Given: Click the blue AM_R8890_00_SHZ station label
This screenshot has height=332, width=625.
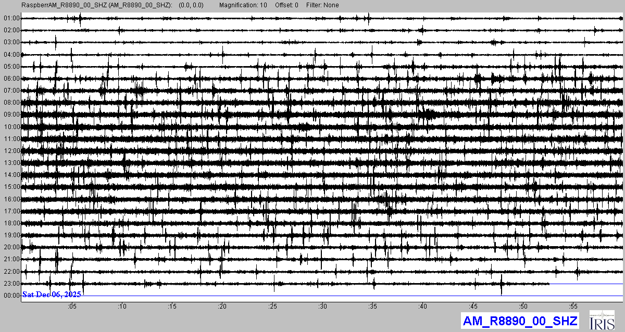Looking at the screenshot, I should click(520, 321).
